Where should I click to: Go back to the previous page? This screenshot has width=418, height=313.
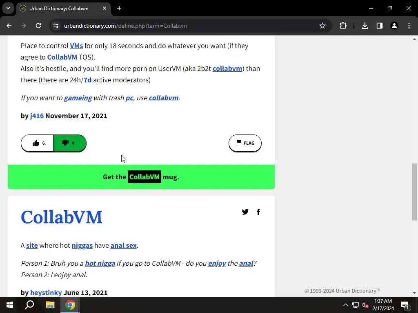9,26
